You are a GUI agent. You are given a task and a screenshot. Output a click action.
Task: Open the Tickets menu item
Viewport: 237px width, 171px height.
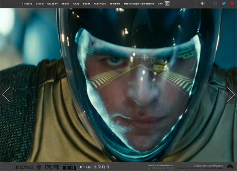click(x=27, y=4)
